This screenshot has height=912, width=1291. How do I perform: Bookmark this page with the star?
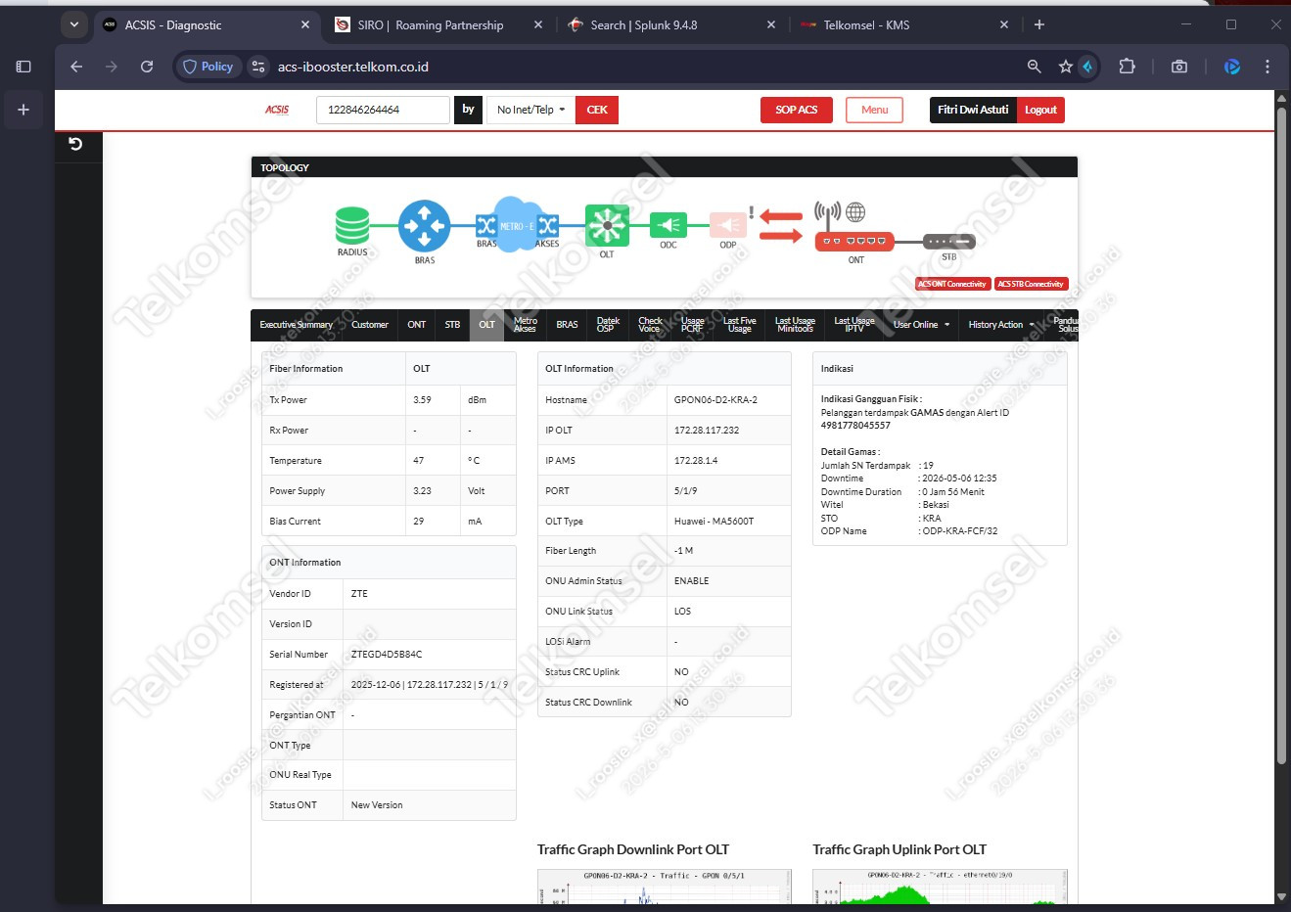(x=1065, y=67)
